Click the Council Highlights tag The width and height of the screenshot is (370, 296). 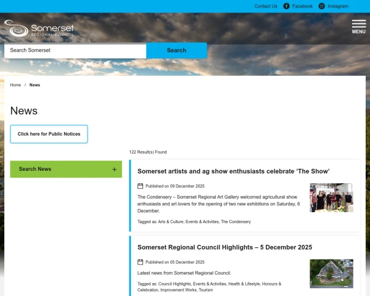click(x=175, y=284)
